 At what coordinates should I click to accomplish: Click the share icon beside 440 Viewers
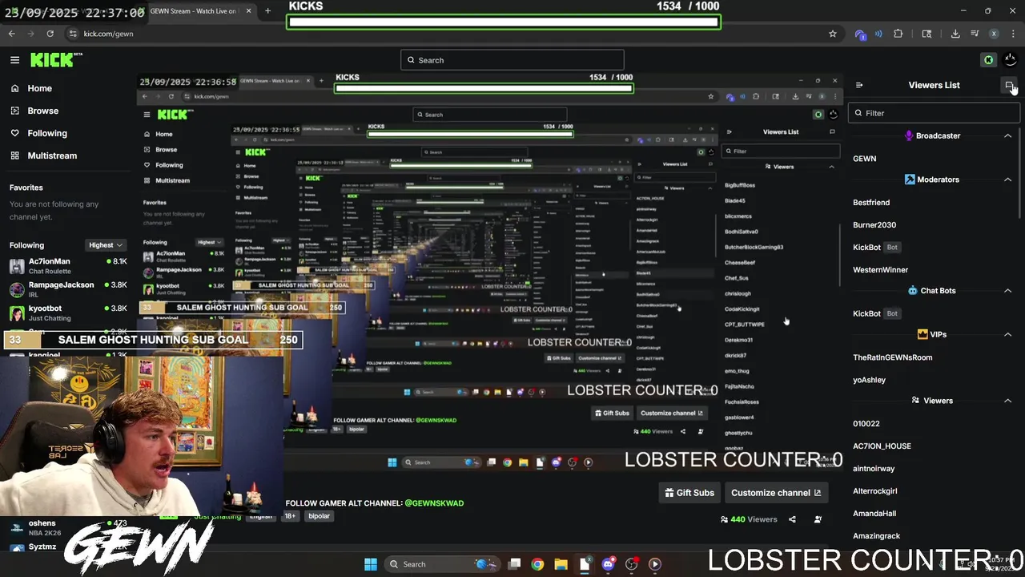click(x=792, y=519)
